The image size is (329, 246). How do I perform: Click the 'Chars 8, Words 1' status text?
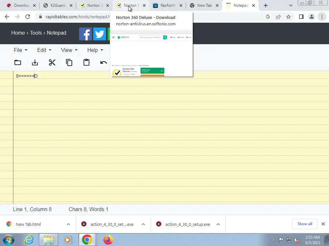pos(88,209)
